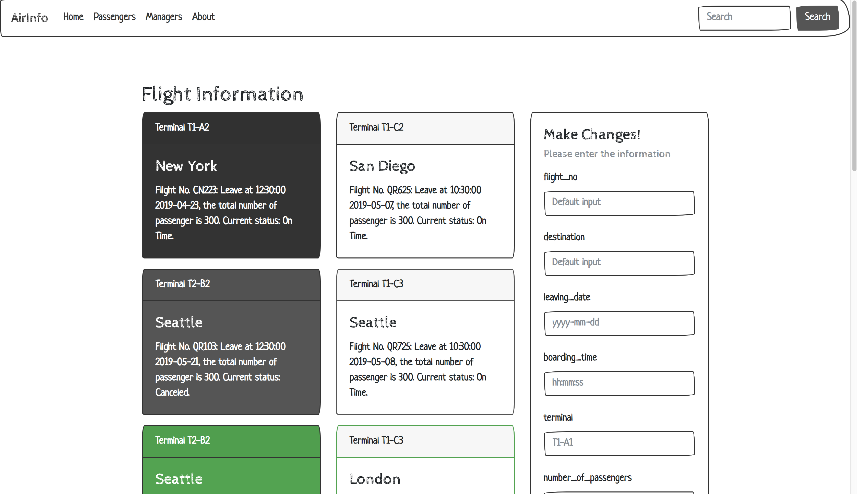Focus the leaving_date yyyy-mm-dd field
857x494 pixels.
[619, 323]
